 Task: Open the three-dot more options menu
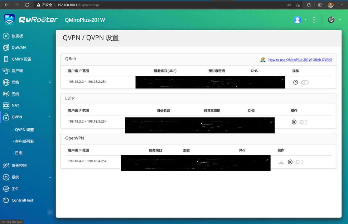[x=314, y=20]
